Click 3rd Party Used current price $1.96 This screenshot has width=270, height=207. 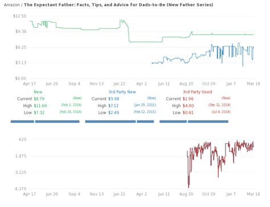tap(188, 99)
